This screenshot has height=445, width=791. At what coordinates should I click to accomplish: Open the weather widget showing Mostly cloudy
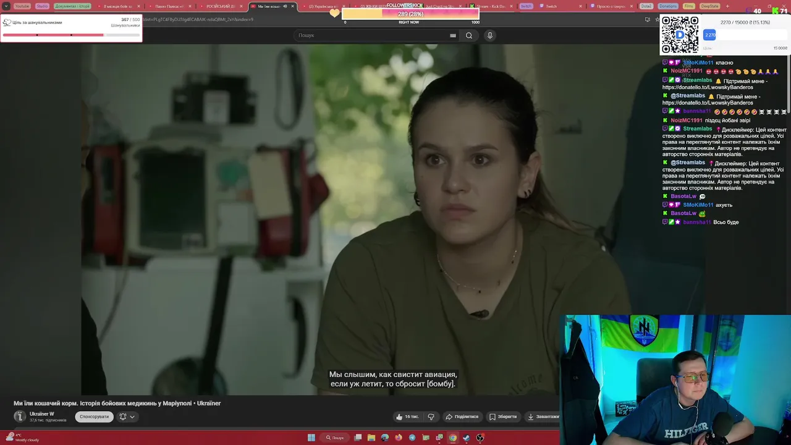click(x=22, y=437)
